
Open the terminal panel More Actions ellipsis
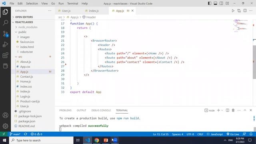point(239,110)
